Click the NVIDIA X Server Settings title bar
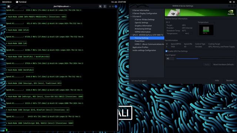The width and height of the screenshot is (237, 133). (183, 6)
